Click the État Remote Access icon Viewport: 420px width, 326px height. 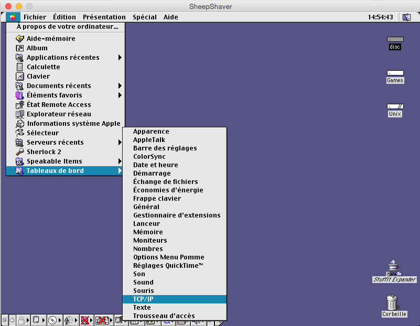[x=19, y=105]
